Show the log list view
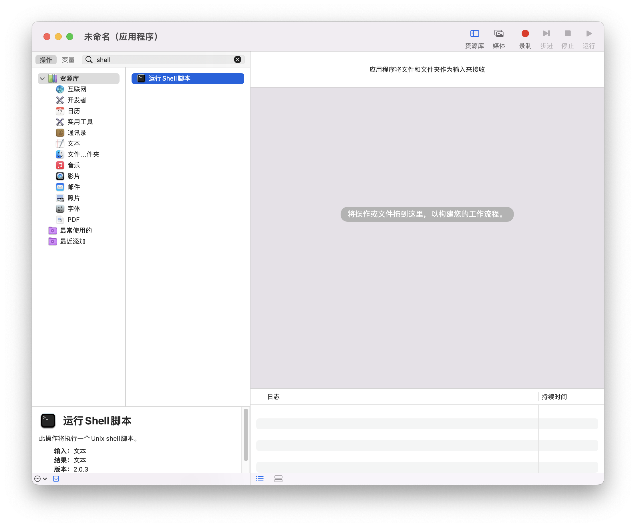Screen dimensions: 636x527 (260, 479)
